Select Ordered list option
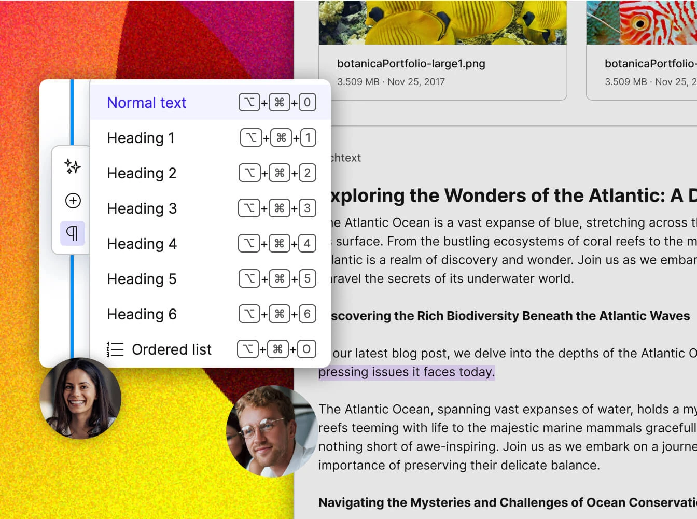Screen dimensions: 697x519 [171, 349]
